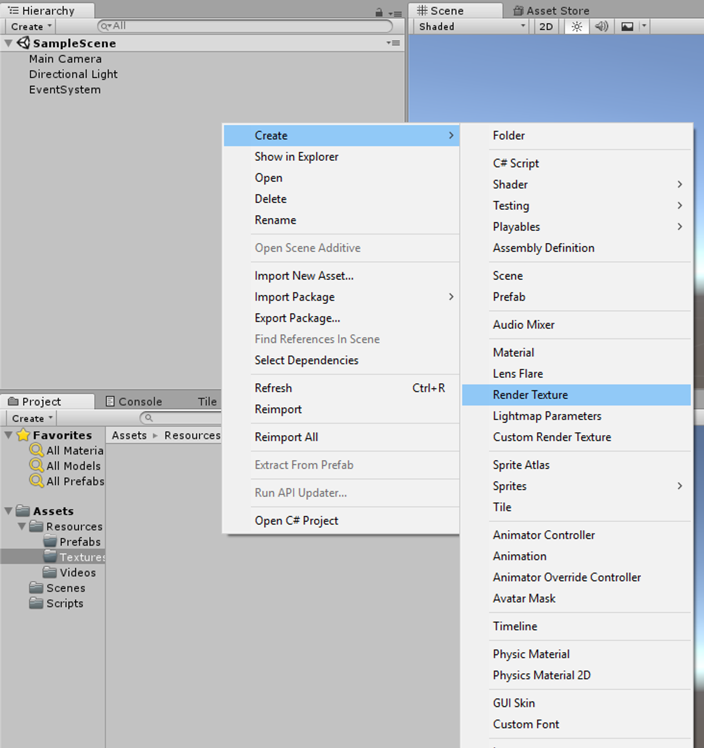
Task: Click the Prefabs folder icon
Action: point(50,541)
